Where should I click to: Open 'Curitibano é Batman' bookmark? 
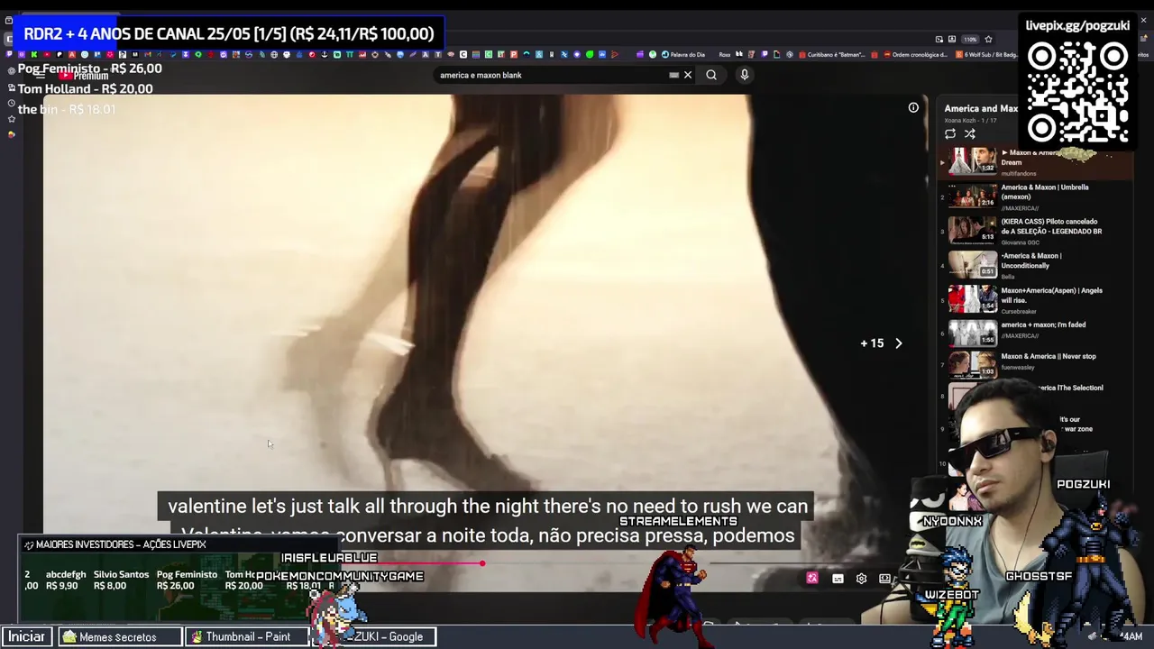(831, 55)
